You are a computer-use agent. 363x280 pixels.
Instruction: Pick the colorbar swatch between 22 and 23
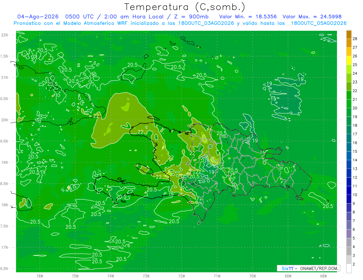[x=349, y=86]
